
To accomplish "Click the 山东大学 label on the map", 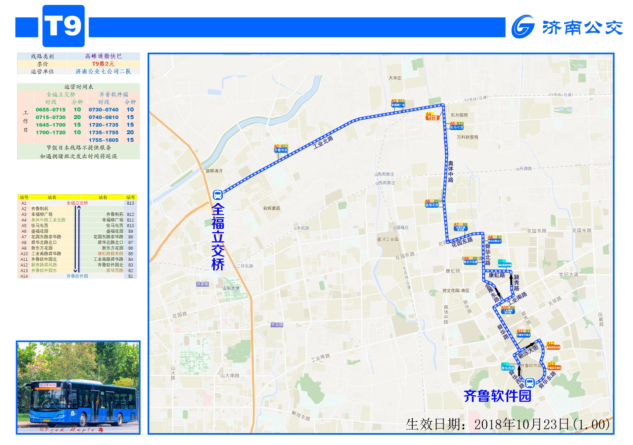I will point(231,288).
